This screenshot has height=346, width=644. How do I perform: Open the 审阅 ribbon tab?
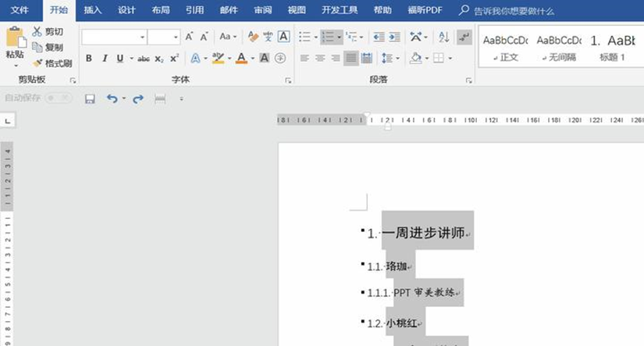[x=263, y=10]
